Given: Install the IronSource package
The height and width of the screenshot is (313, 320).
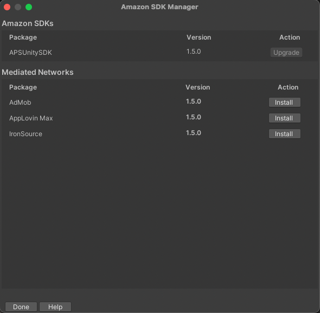Looking at the screenshot, I should point(285,134).
